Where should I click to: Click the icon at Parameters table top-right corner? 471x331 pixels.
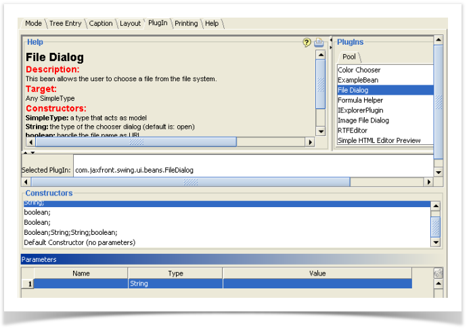[x=438, y=273]
